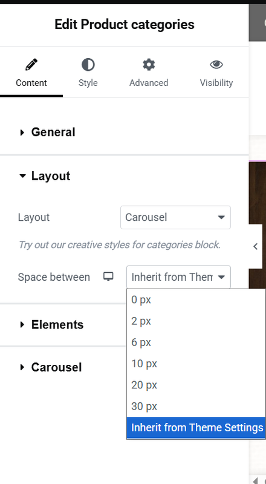Click the Space between label
The width and height of the screenshot is (266, 484).
pos(54,277)
